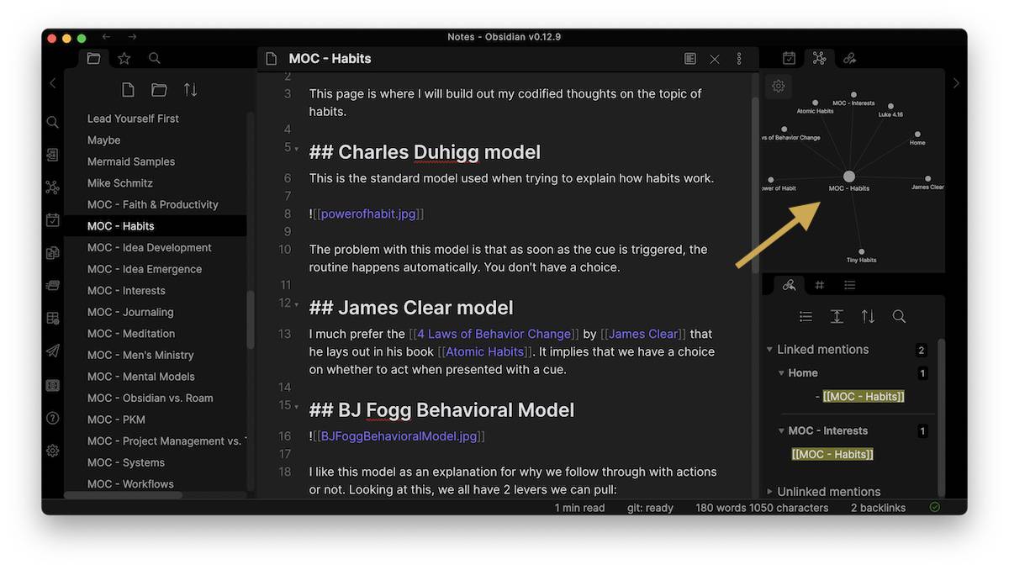Collapse the MOC - Interests backlink group
1009x570 pixels.
(x=781, y=431)
